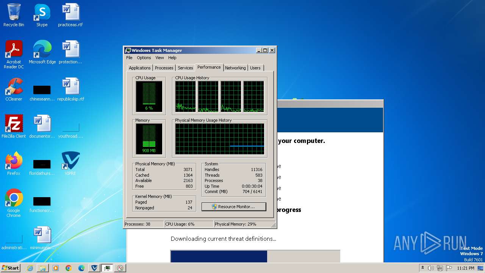
Task: Switch to the Services tab
Action: pos(185,68)
